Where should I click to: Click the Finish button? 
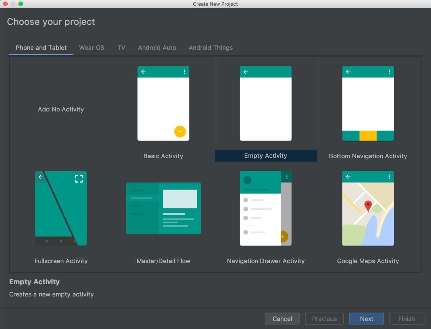(x=406, y=319)
